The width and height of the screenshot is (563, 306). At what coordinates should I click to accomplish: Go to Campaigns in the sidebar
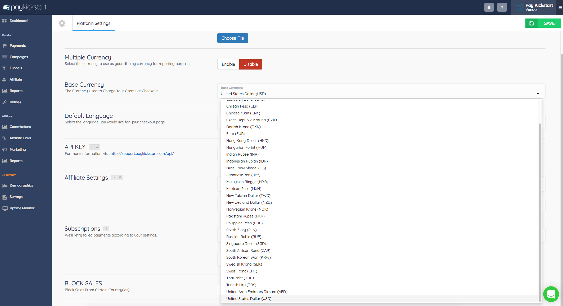(19, 57)
